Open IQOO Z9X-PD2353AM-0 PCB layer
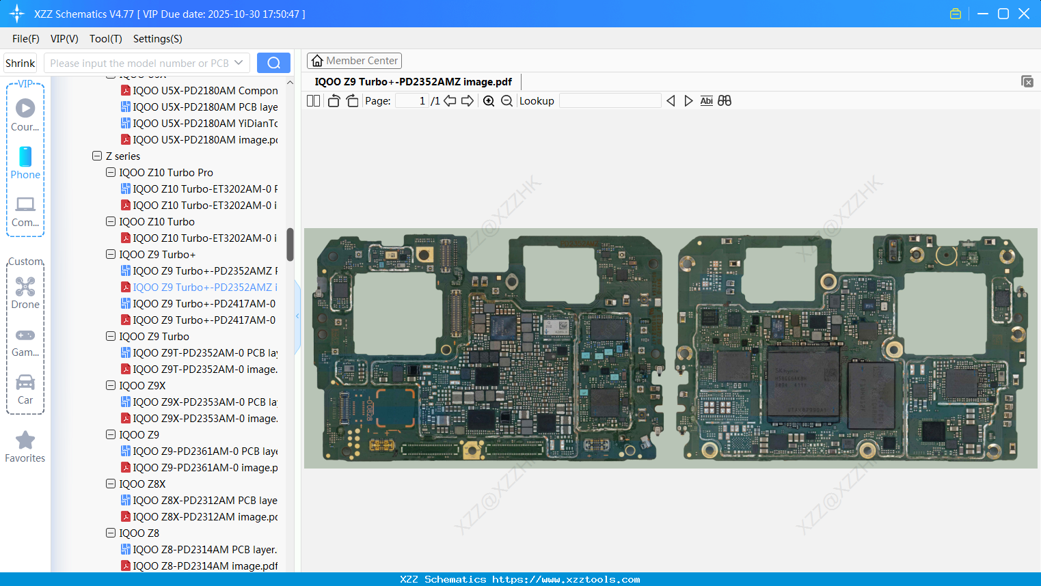Viewport: 1041px width, 586px height. [x=200, y=402]
